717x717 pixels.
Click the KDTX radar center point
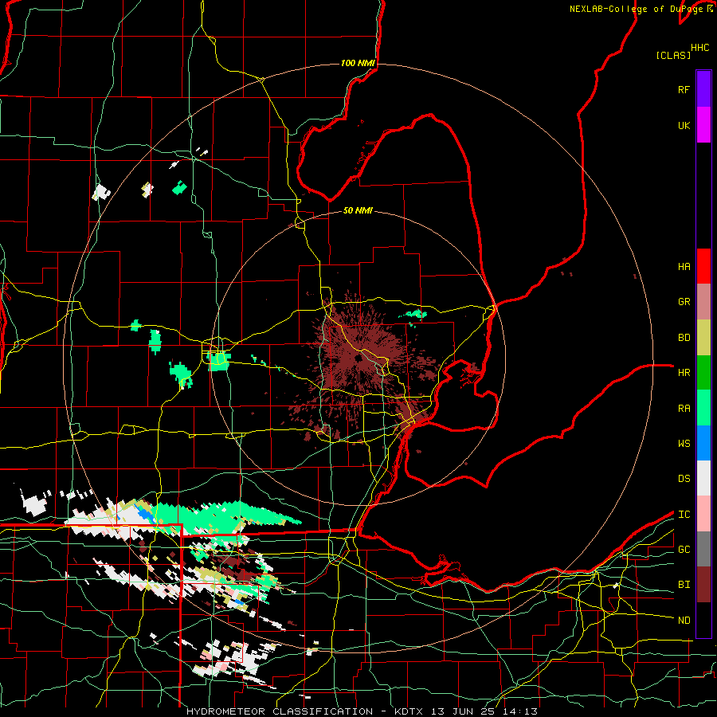pyautogui.click(x=358, y=358)
